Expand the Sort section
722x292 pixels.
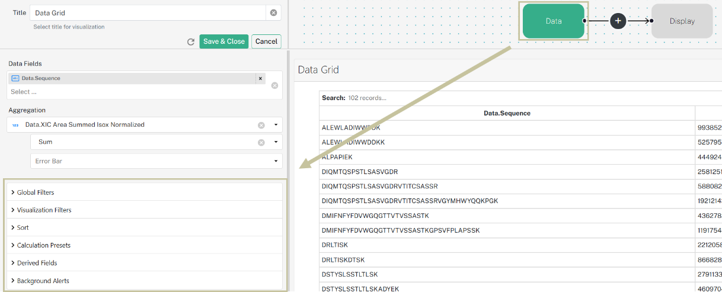coord(145,227)
